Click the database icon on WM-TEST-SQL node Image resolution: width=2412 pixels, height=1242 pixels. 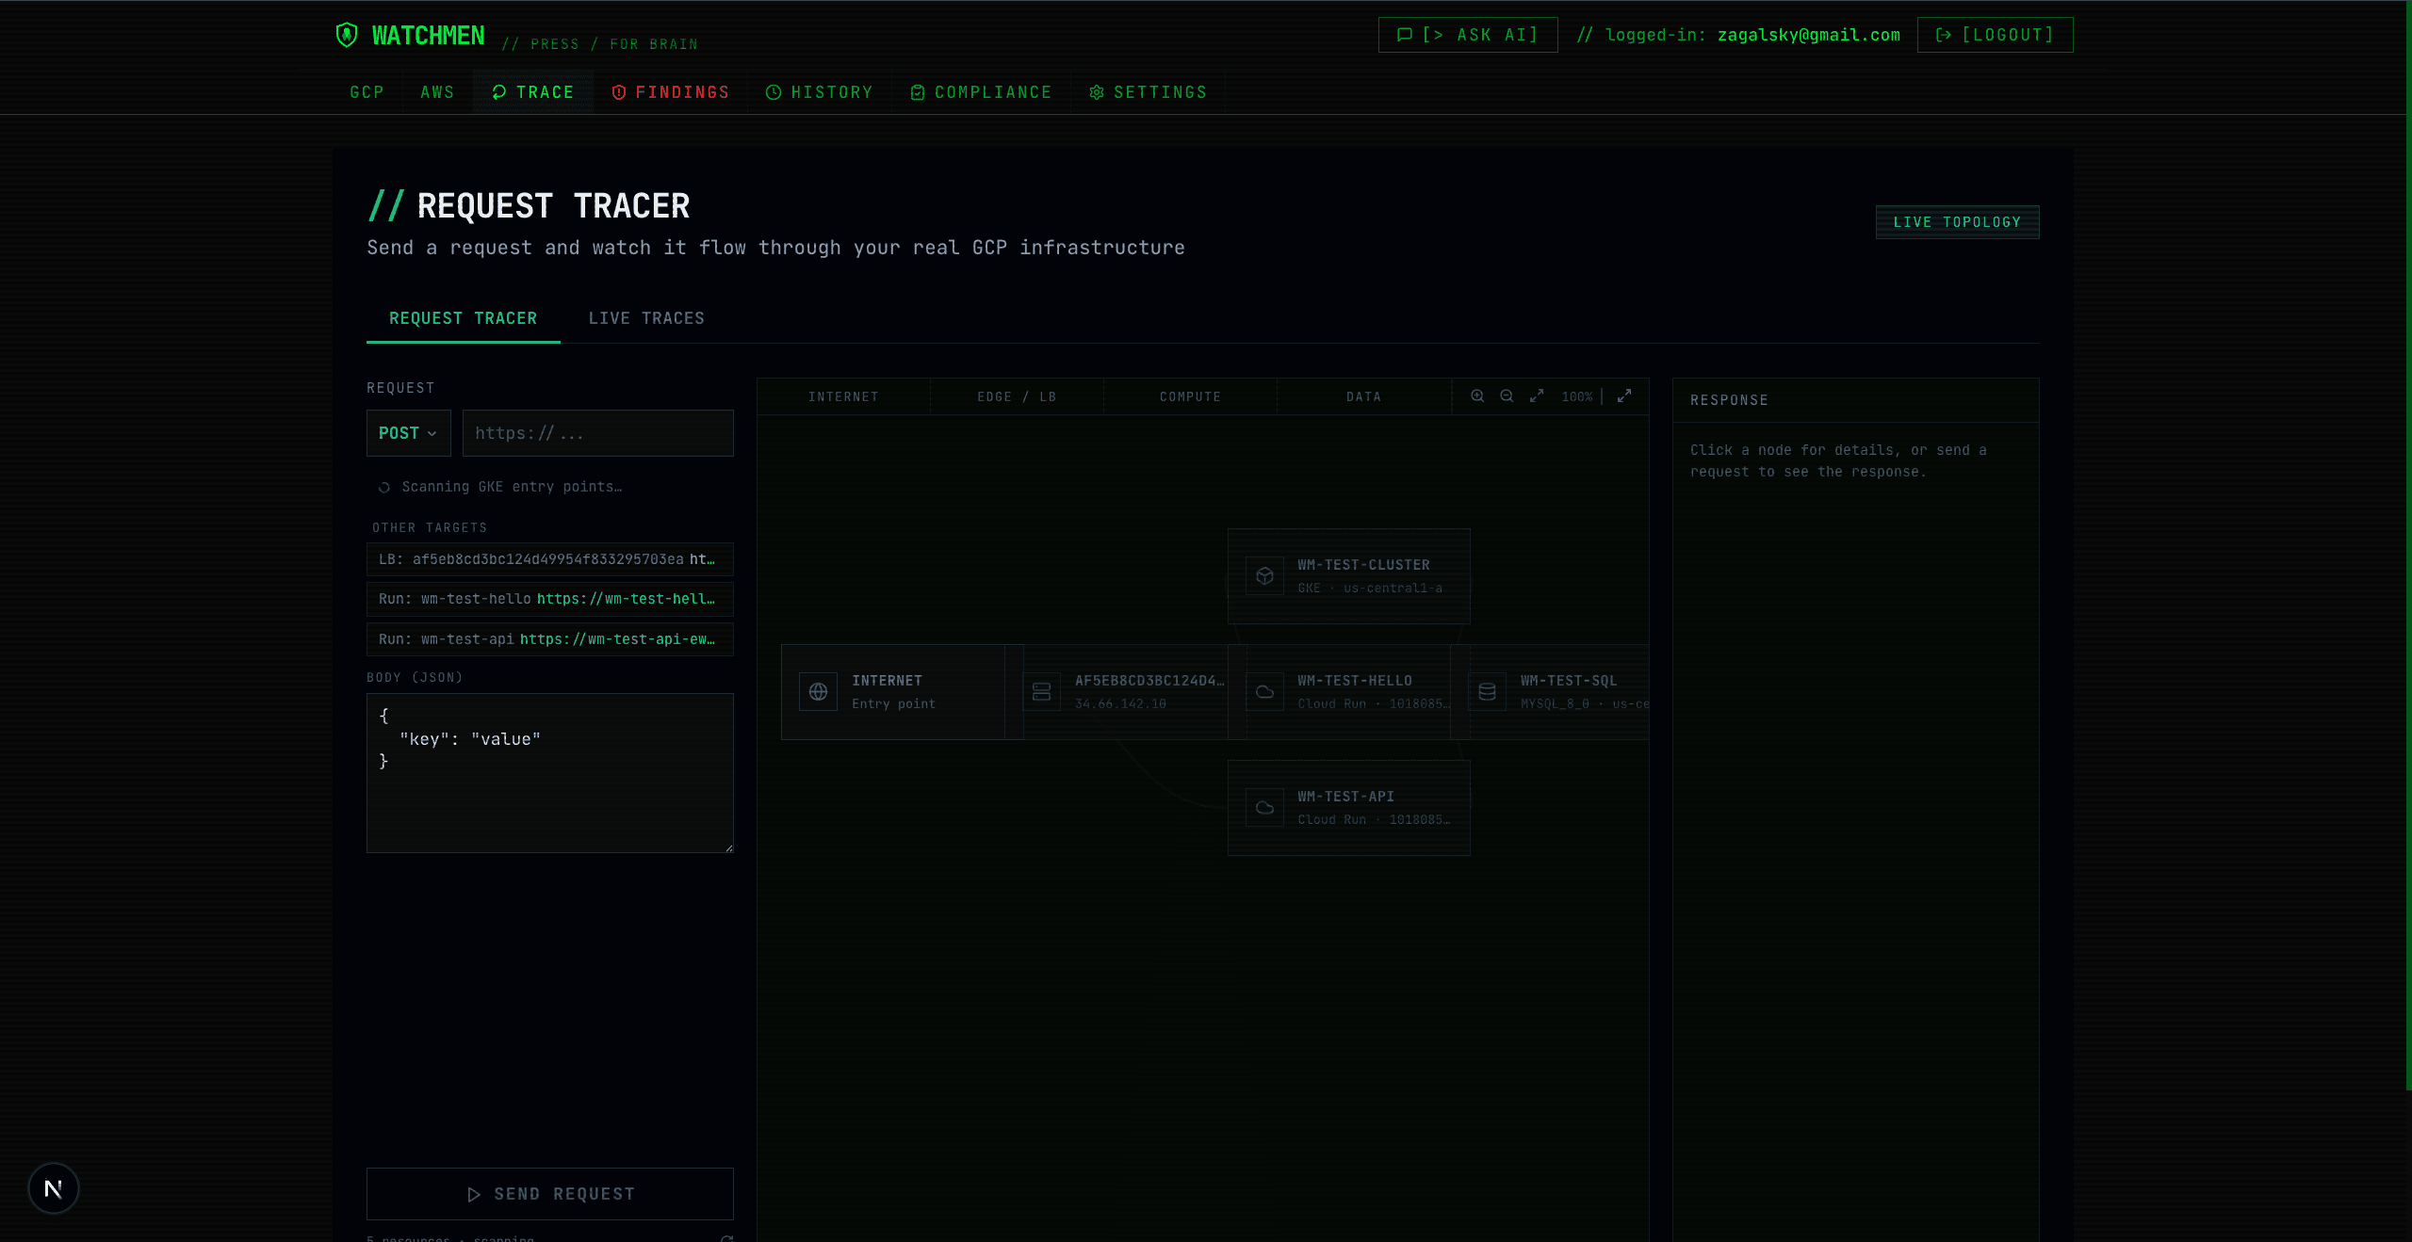click(1487, 692)
